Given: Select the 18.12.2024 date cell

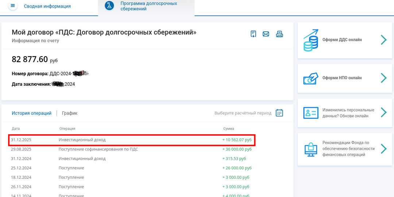Looking at the screenshot, I should click(21, 177).
